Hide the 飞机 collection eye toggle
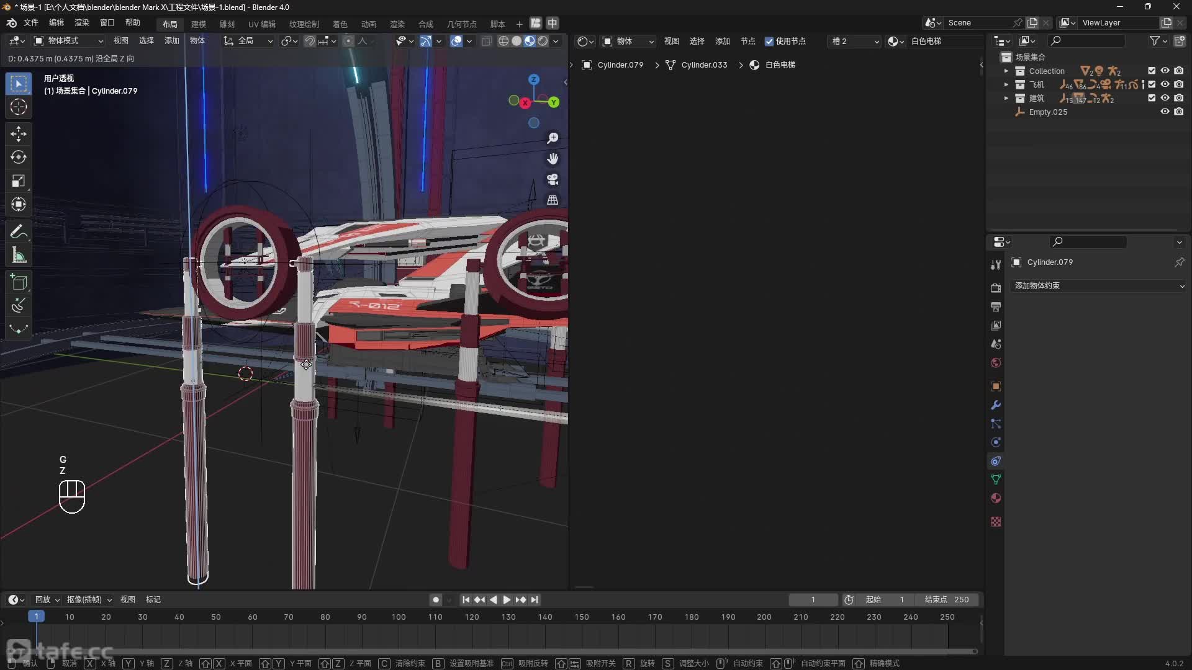The image size is (1192, 670). click(x=1165, y=84)
